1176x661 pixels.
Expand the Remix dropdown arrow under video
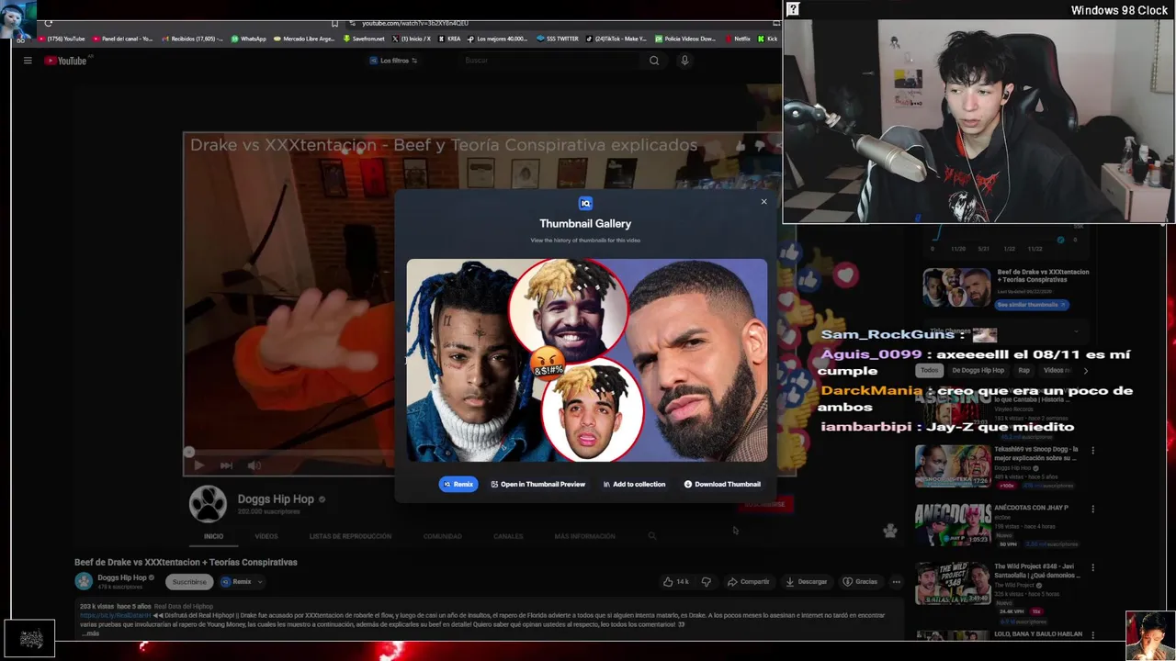[x=260, y=582]
